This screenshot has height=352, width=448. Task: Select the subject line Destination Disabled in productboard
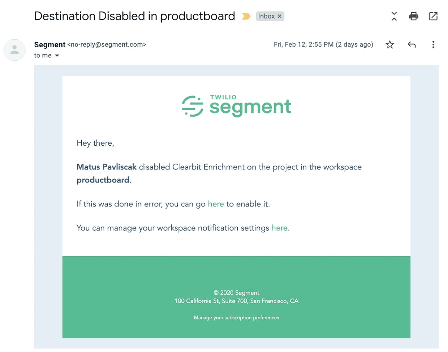point(134,16)
